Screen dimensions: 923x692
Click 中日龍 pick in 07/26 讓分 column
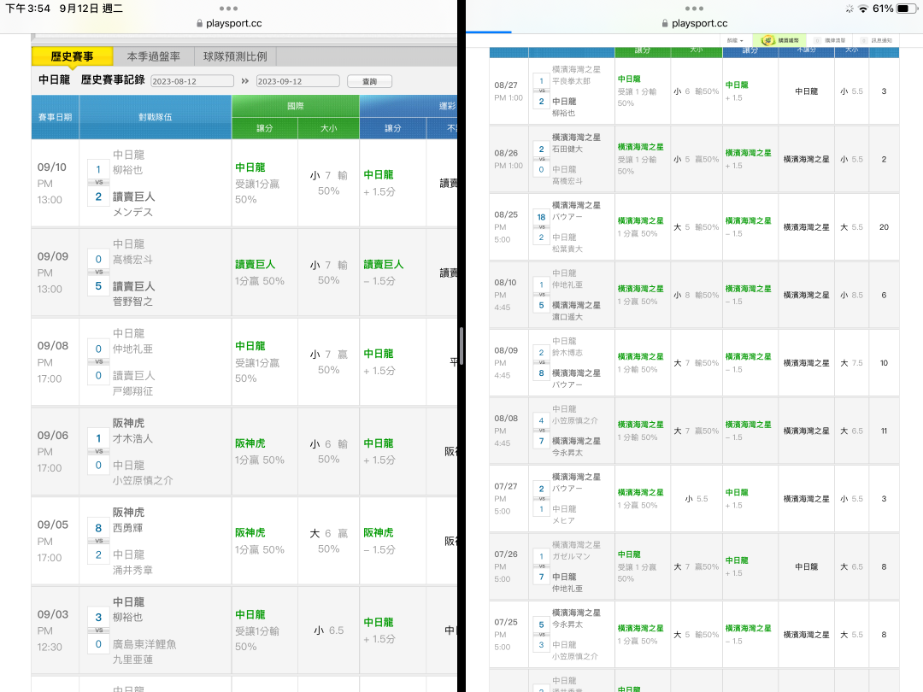pos(629,554)
